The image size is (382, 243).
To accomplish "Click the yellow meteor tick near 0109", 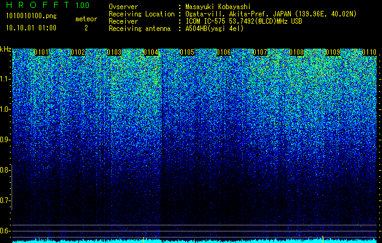I will pos(323,239).
